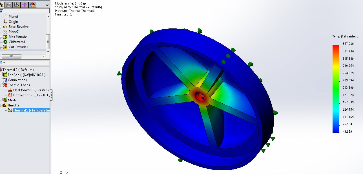This screenshot has height=174, width=363.
Task: Click the CirPattern1 feature icon
Action: tap(5, 42)
